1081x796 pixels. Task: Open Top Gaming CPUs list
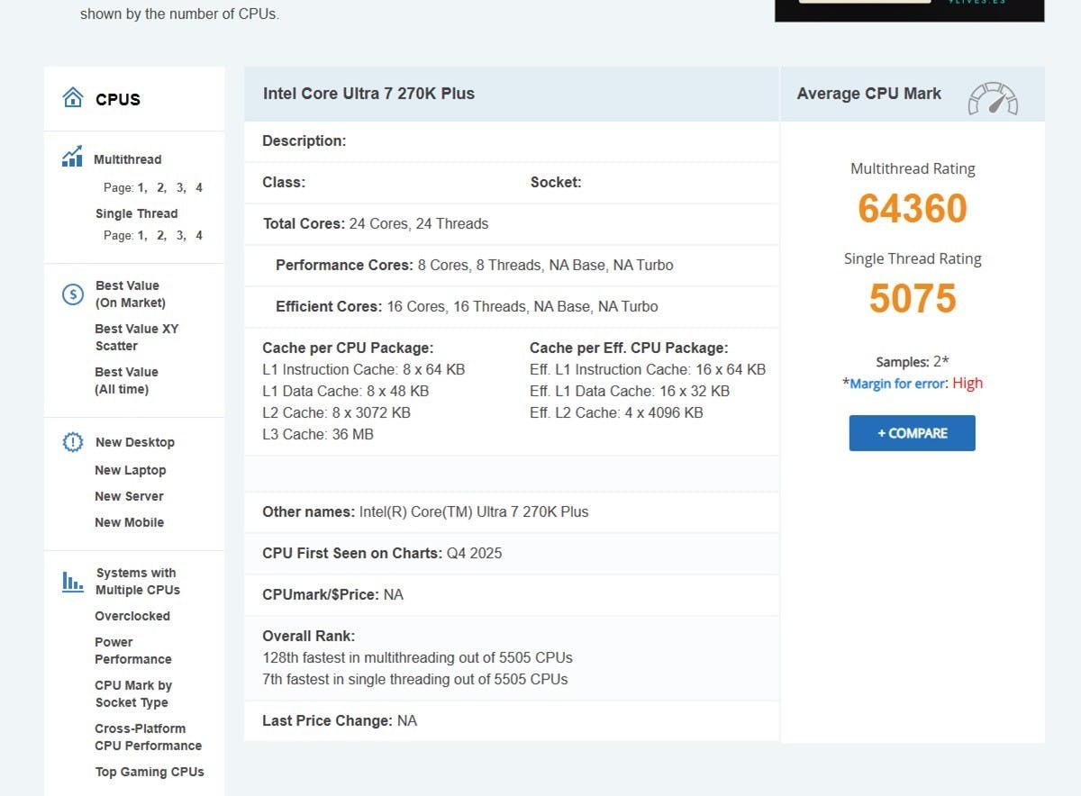point(150,772)
